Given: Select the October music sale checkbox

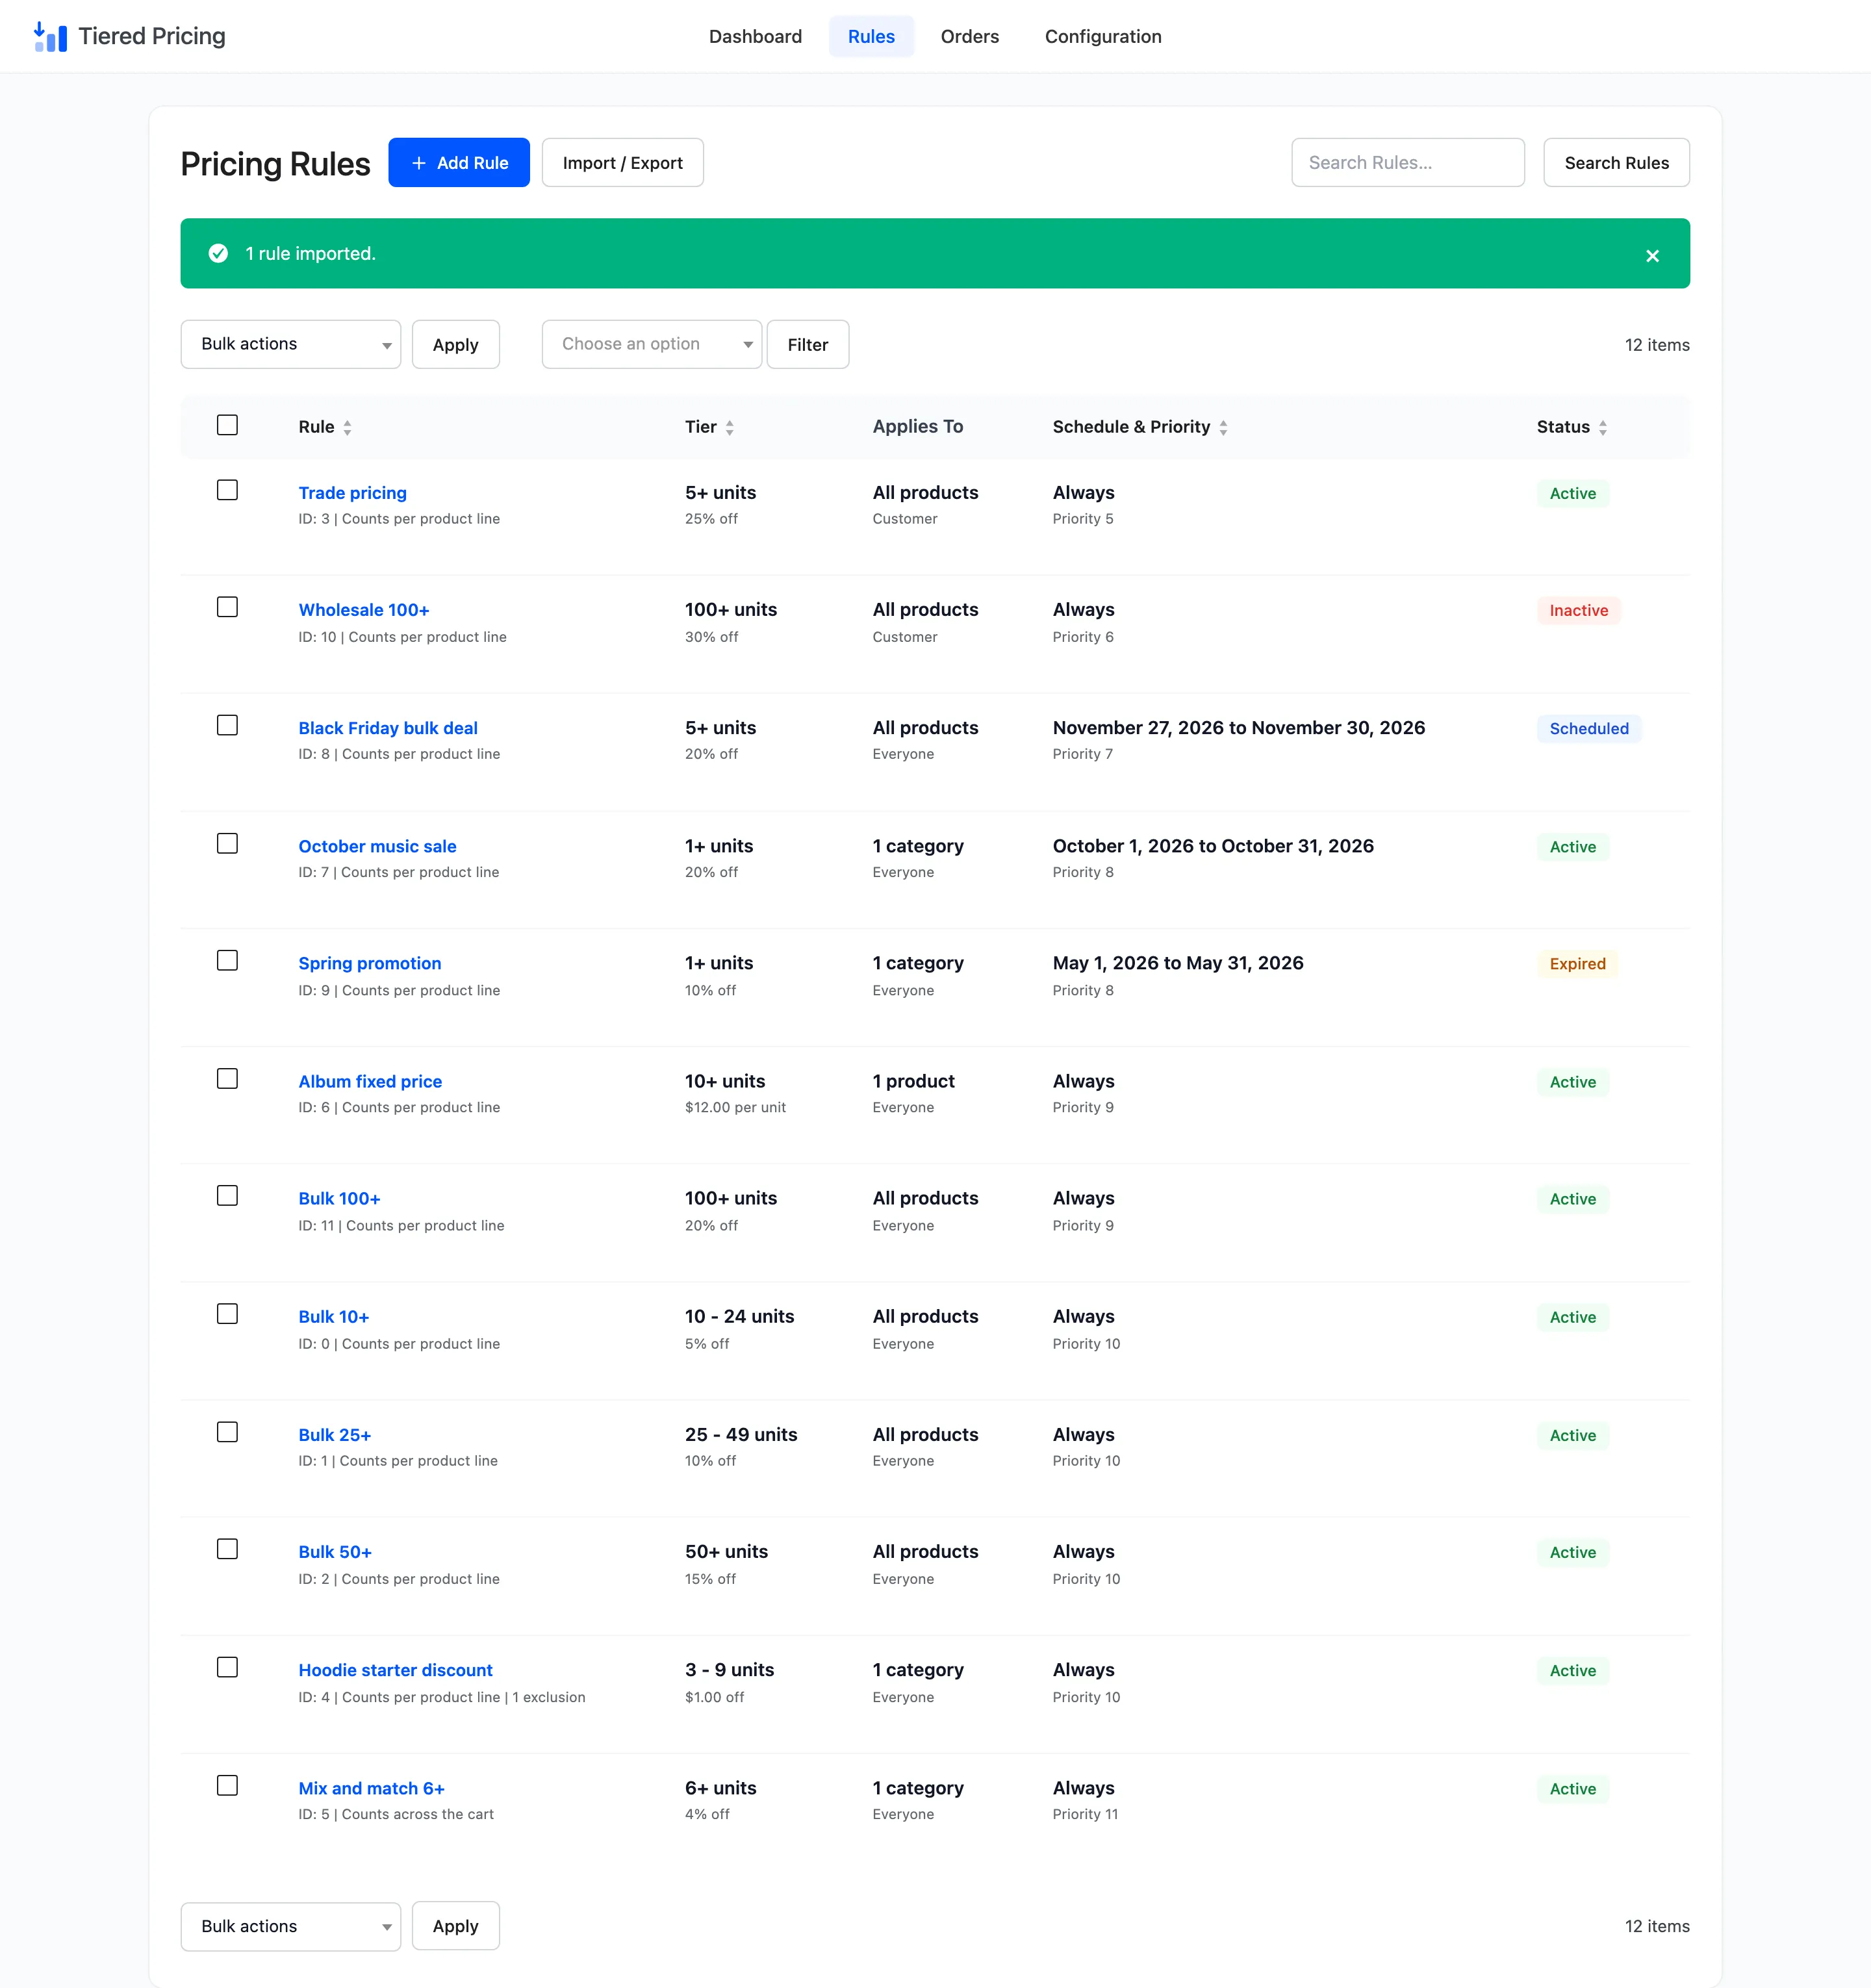Looking at the screenshot, I should pyautogui.click(x=227, y=843).
